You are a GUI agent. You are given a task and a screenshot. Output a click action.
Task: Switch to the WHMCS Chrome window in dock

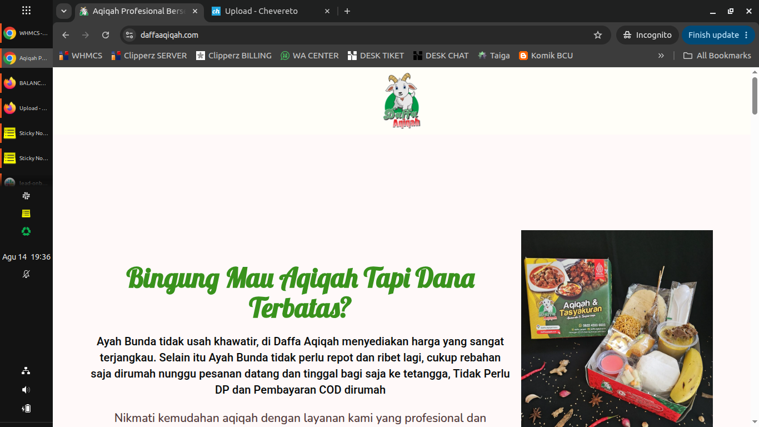coord(26,33)
